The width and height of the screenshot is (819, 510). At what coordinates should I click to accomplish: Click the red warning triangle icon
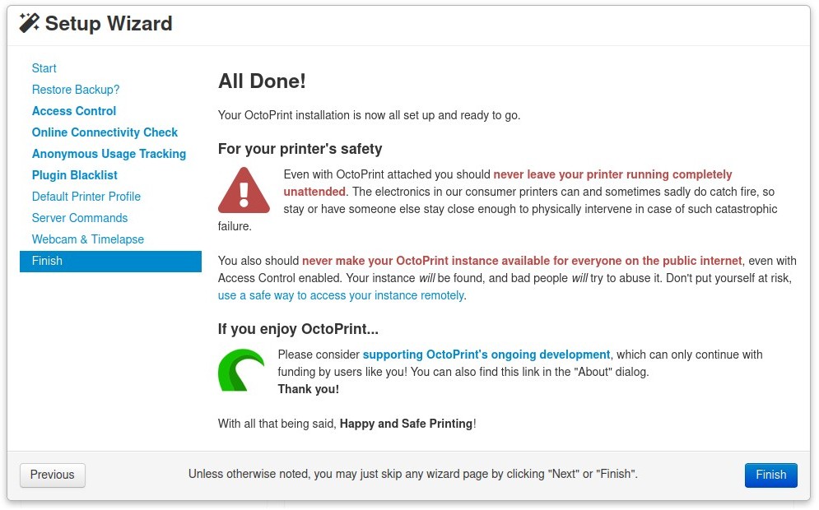244,190
